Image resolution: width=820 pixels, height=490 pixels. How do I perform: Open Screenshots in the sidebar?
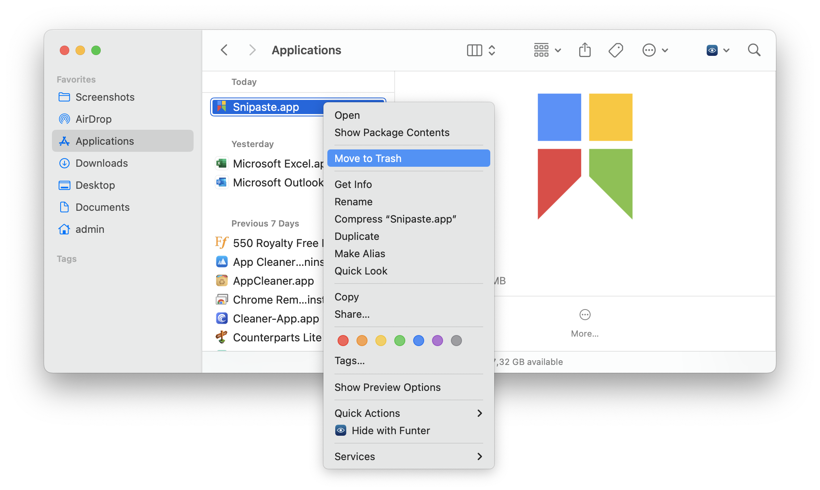click(x=123, y=97)
